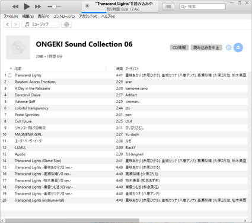
Task: Open the コントロール(C) menu
Action: 64,17
